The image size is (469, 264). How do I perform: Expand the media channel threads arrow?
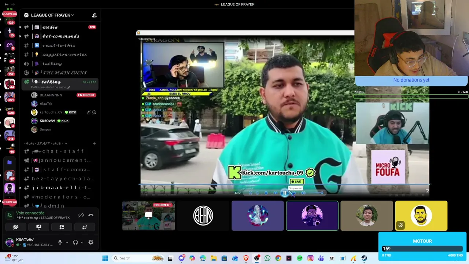pyautogui.click(x=20, y=27)
